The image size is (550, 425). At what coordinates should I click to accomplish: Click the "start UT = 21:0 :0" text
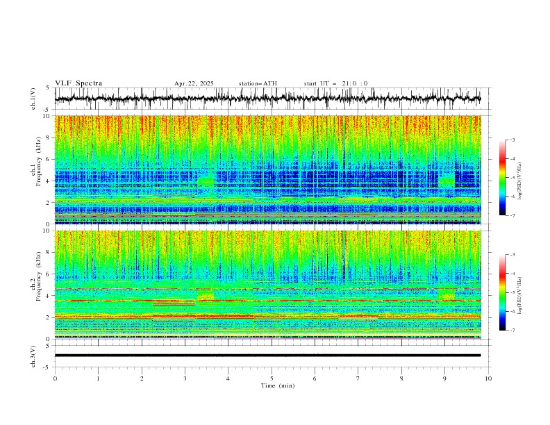(x=335, y=83)
